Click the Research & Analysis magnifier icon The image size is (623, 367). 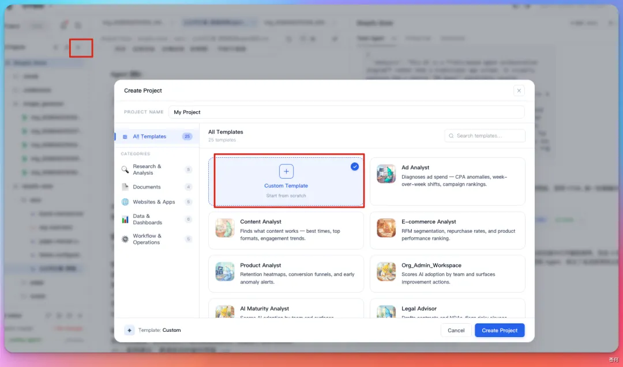tap(125, 169)
